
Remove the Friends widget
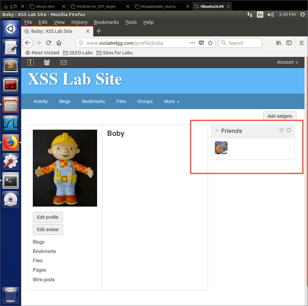[x=289, y=130]
